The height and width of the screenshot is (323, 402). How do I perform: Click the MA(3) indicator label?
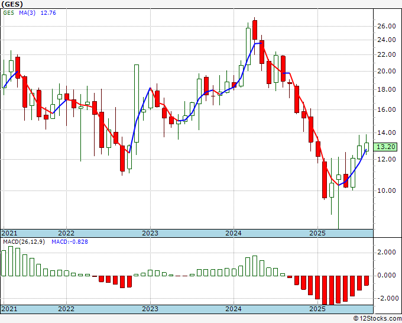27,13
